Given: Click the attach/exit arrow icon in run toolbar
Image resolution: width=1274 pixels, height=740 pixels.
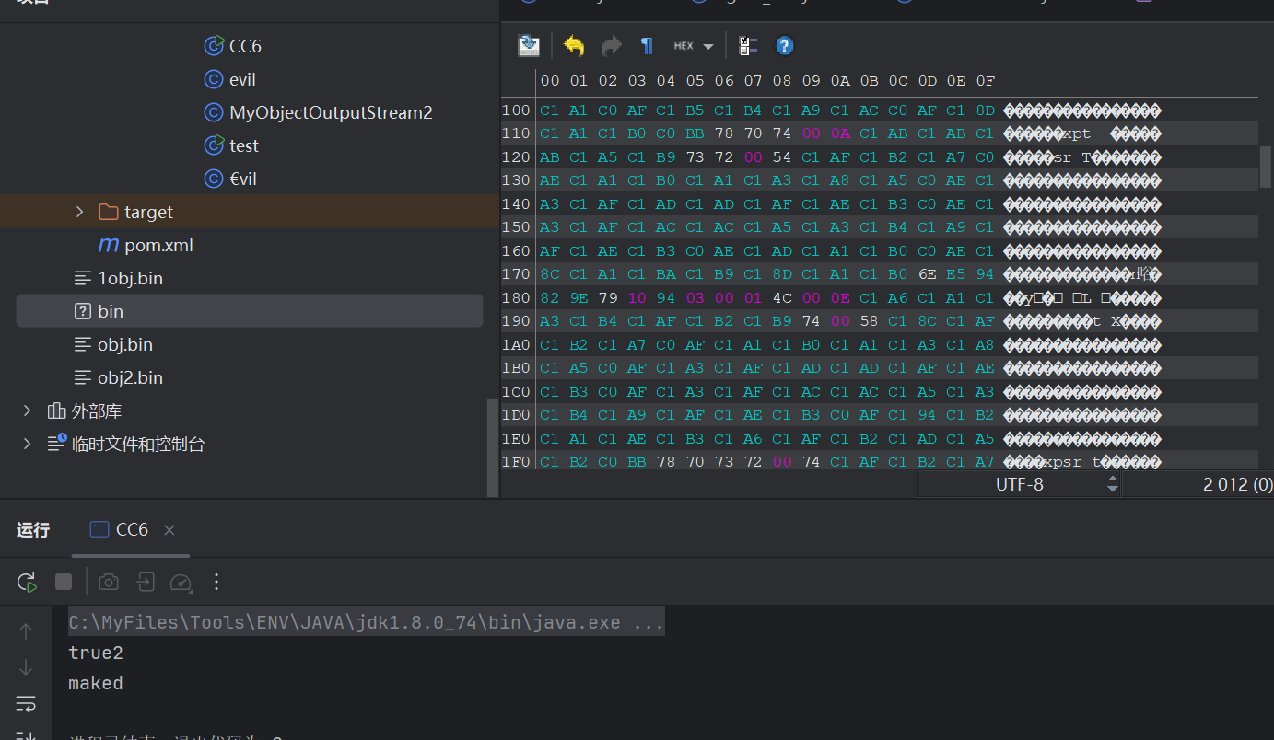Looking at the screenshot, I should tap(145, 582).
